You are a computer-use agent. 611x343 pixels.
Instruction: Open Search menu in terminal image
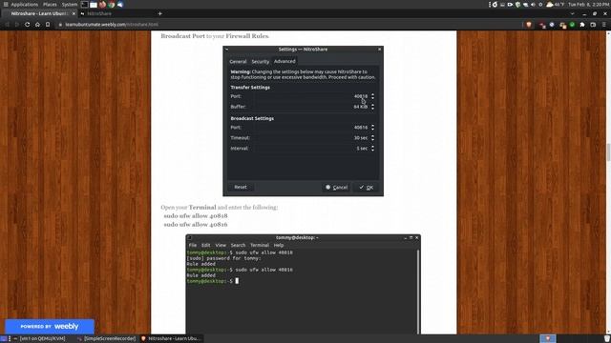(x=238, y=246)
